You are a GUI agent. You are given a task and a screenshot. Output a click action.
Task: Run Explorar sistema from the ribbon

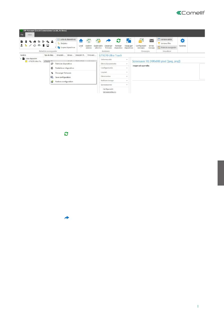click(x=89, y=44)
